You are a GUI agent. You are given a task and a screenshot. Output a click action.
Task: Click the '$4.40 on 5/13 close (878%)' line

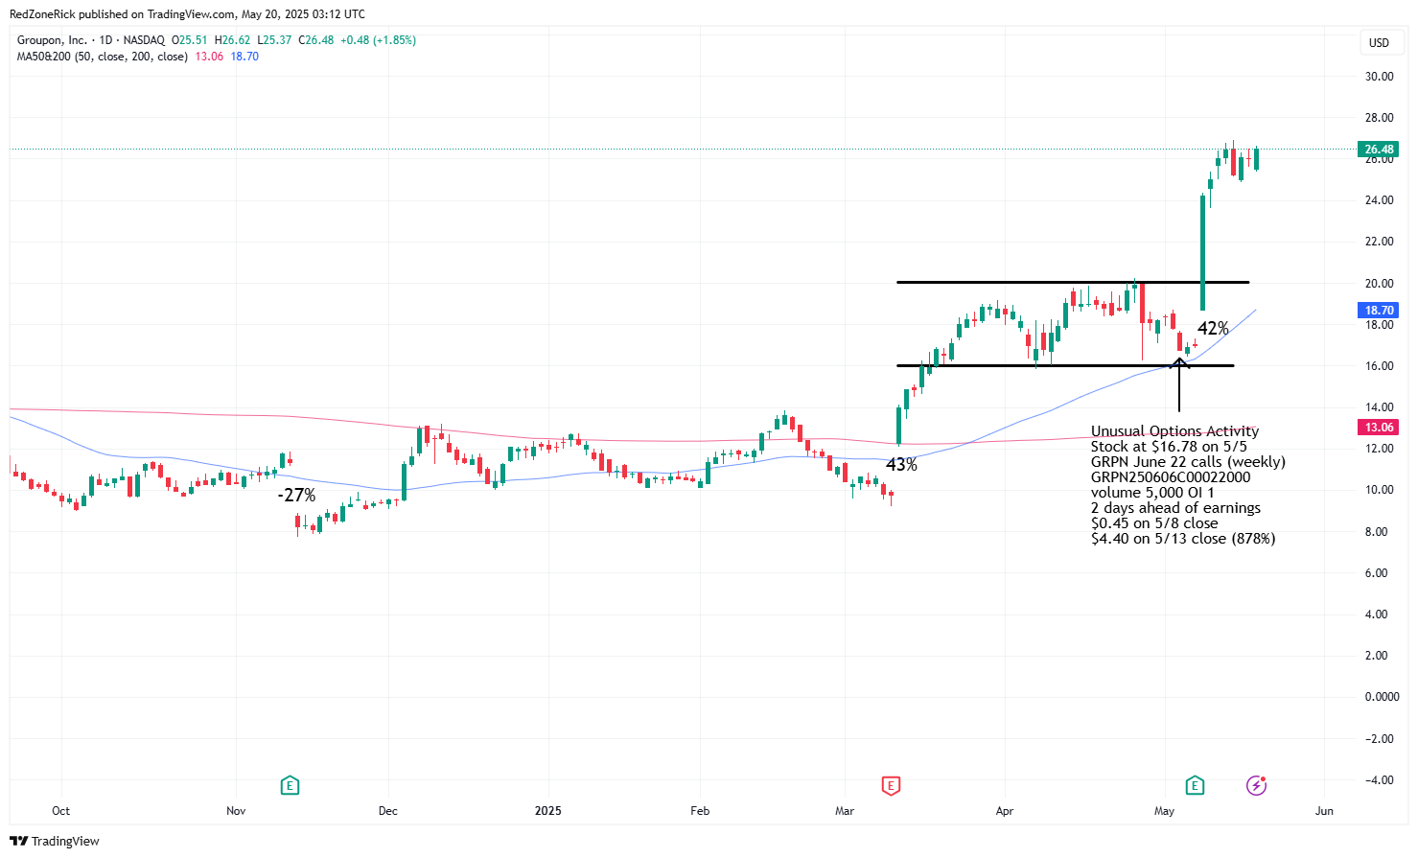[x=1183, y=539]
